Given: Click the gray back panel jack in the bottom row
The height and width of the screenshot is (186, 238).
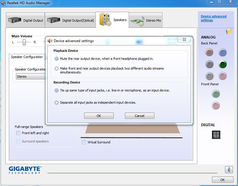Looking at the screenshot, I should [209, 76].
